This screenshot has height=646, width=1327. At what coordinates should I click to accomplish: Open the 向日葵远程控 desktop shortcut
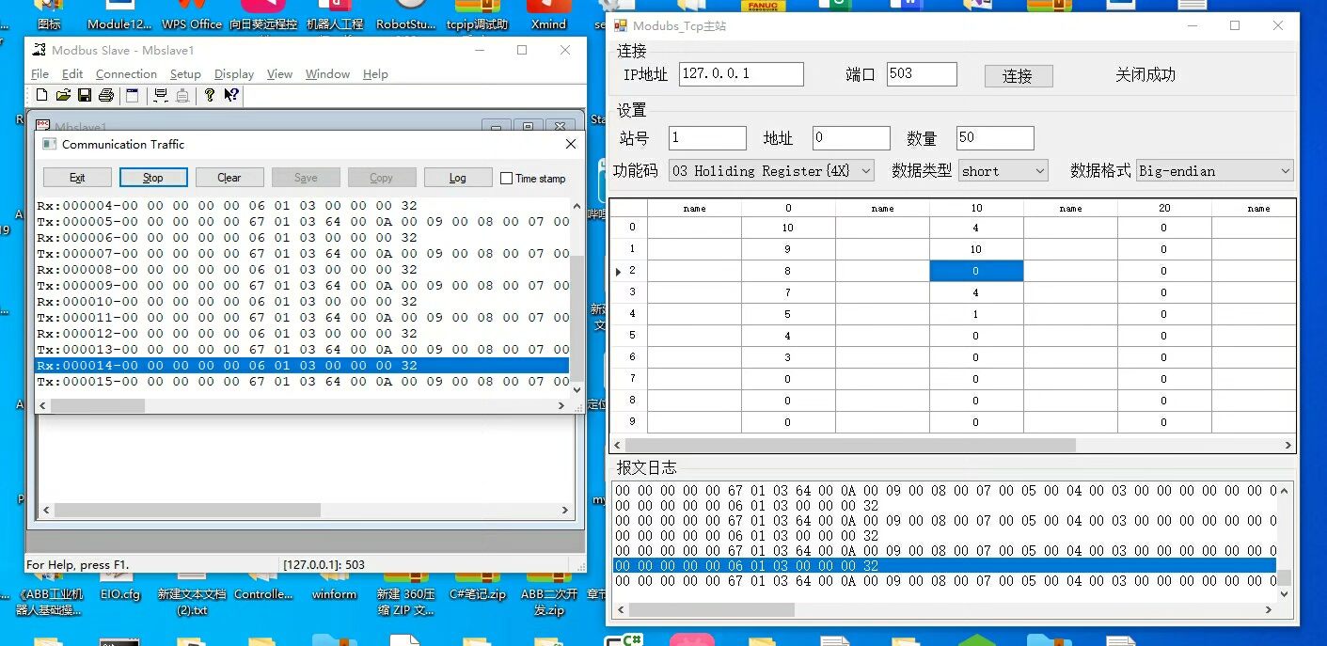(263, 16)
